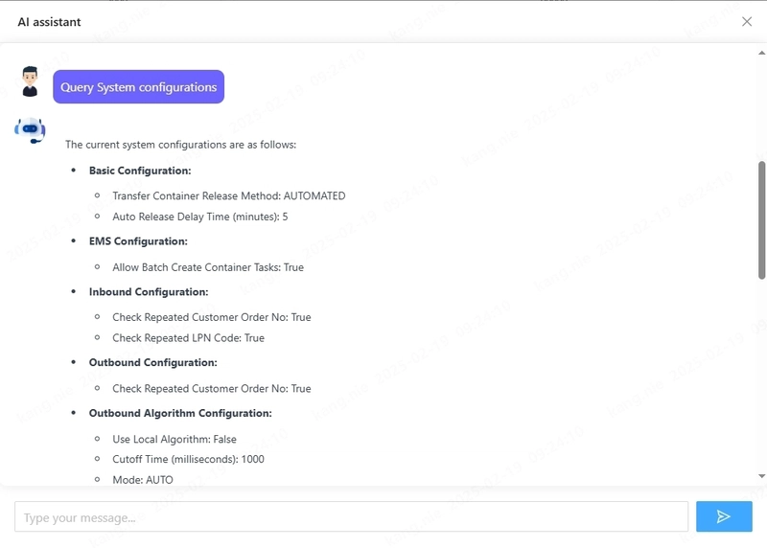Click the 'AI assistant' title text

(x=50, y=22)
